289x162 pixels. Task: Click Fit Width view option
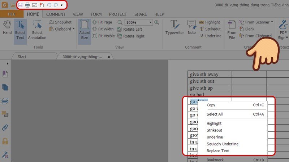coord(103,29)
